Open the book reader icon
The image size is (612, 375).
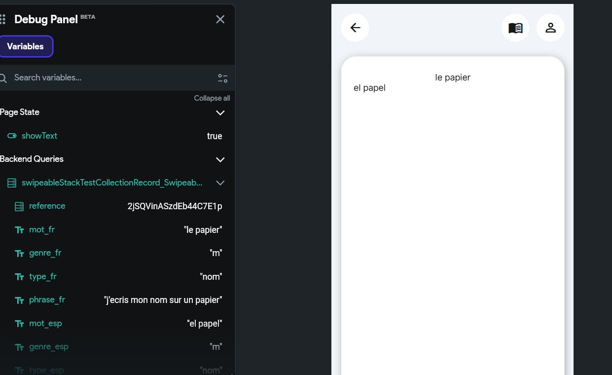tap(515, 28)
